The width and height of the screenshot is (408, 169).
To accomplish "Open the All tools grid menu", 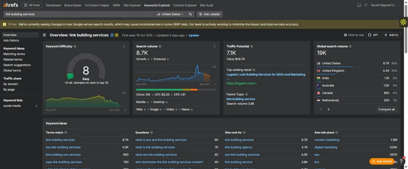I will pos(32,5).
